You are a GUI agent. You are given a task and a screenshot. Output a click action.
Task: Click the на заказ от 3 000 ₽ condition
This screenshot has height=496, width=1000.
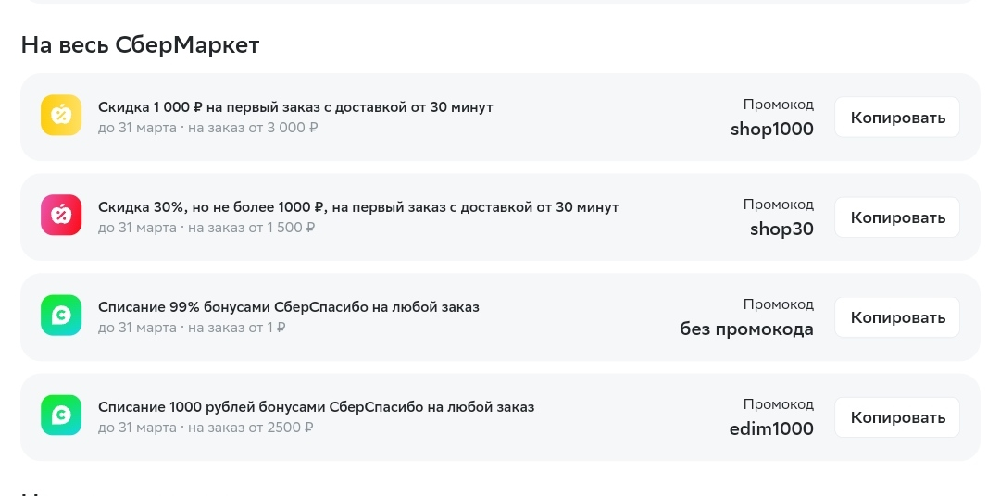point(253,128)
